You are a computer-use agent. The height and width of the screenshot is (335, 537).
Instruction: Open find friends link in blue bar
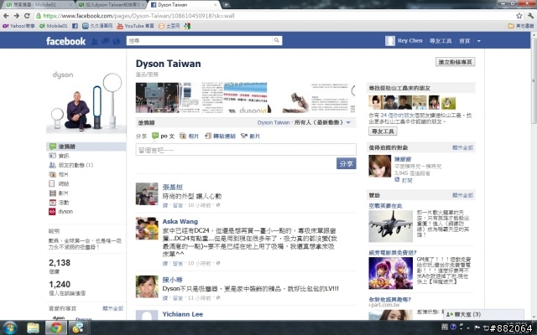tap(441, 41)
